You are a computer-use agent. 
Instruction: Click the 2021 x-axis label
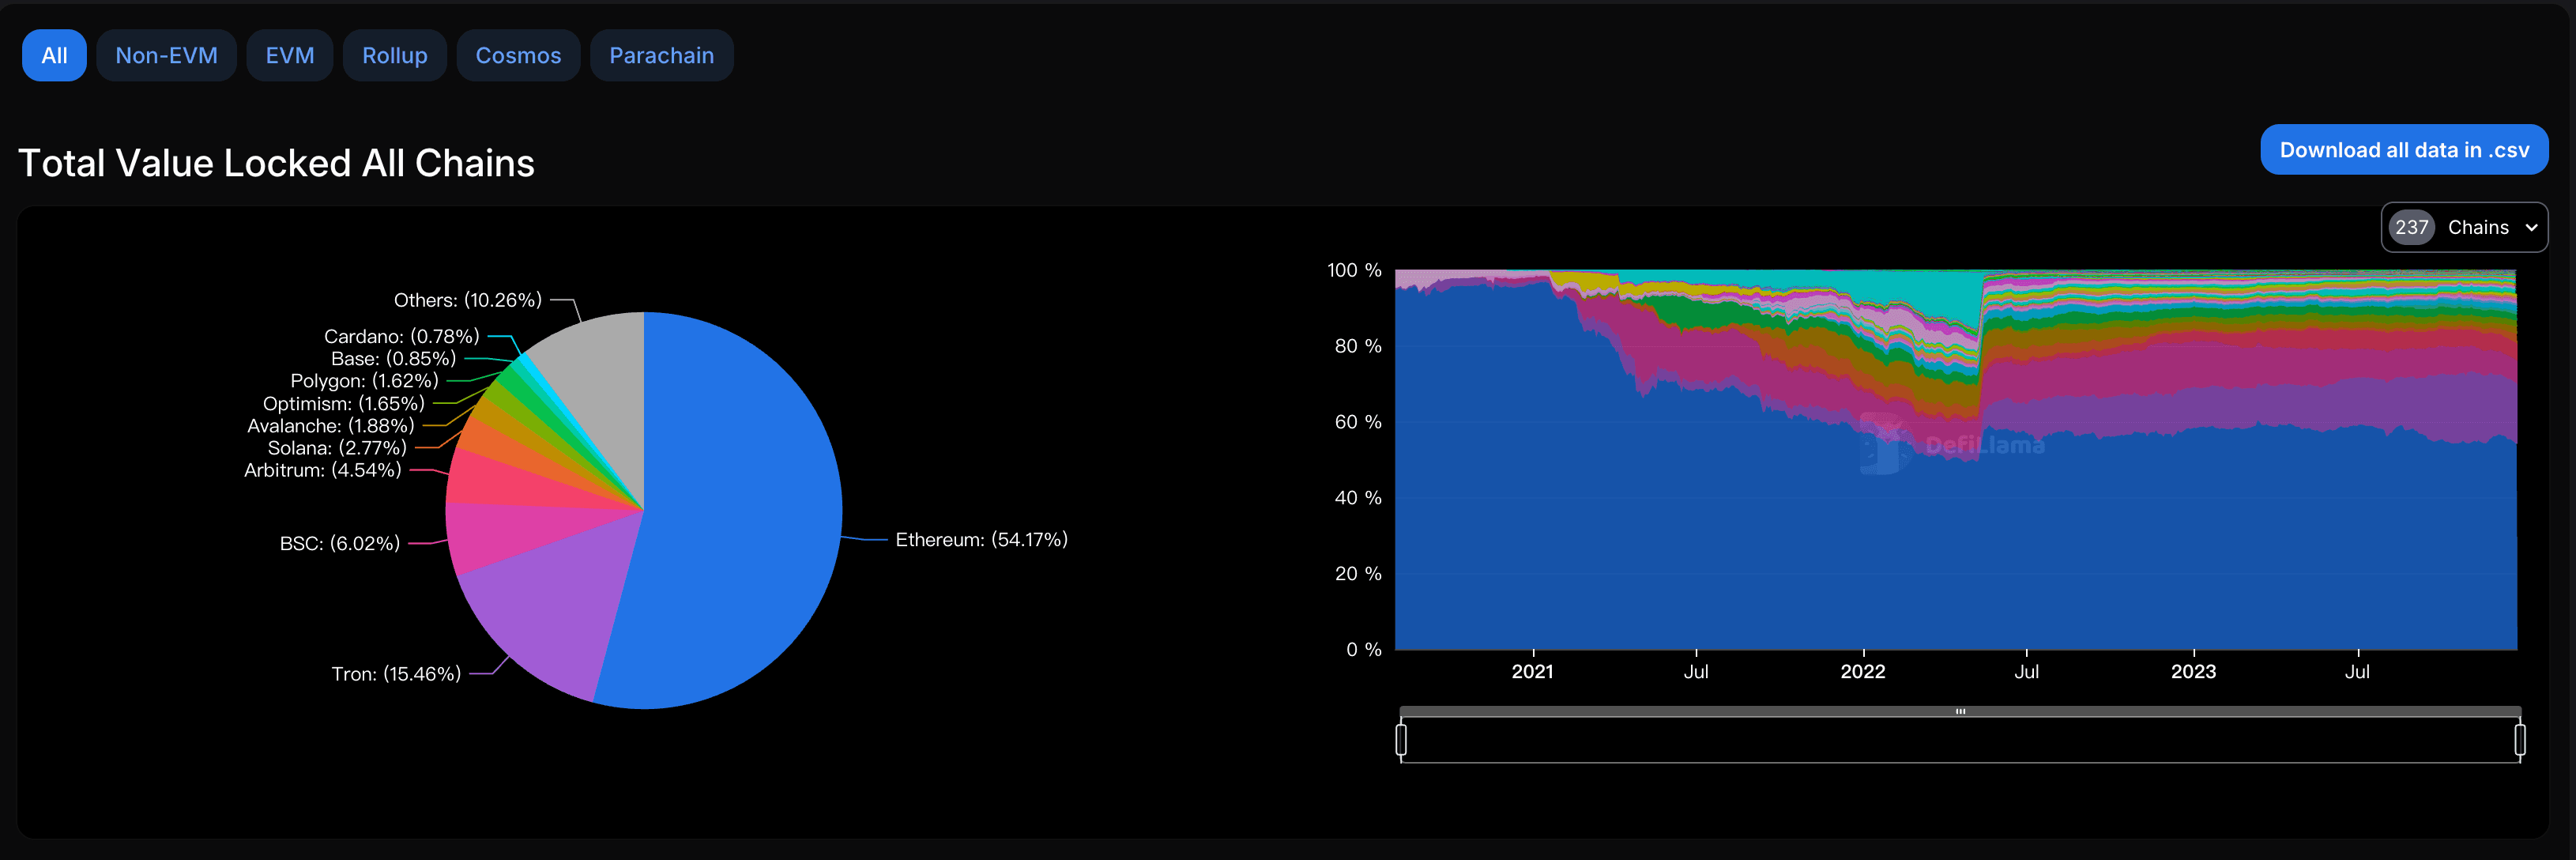click(x=1532, y=672)
